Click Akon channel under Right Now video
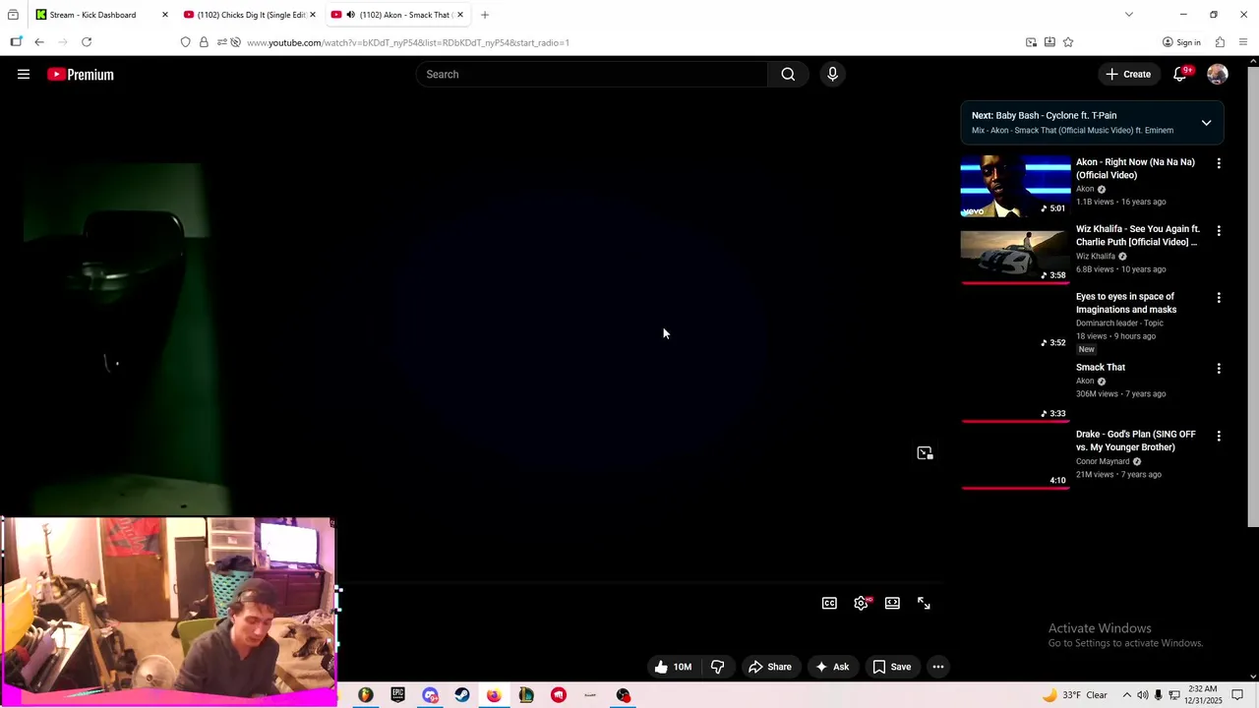Viewport: 1259px width, 708px height. 1085,189
